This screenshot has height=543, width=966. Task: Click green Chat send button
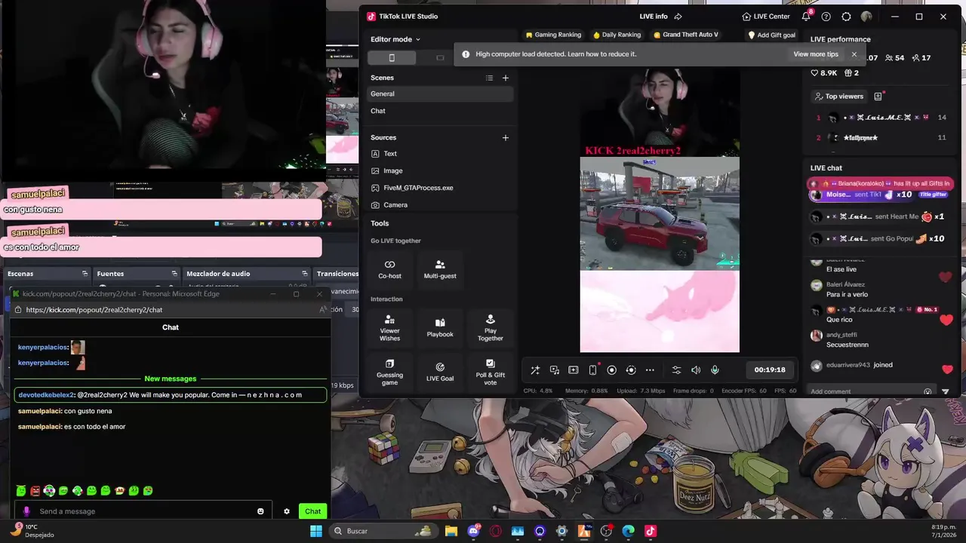point(313,511)
